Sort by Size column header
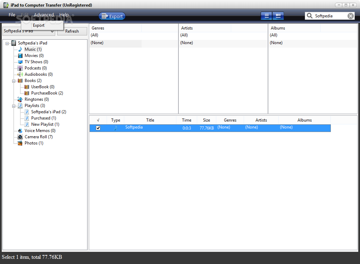This screenshot has height=264, width=360. (207, 120)
